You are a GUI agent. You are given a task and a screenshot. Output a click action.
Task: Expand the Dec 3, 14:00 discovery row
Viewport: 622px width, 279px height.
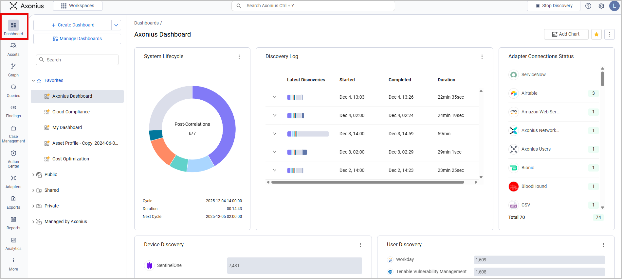tap(275, 134)
